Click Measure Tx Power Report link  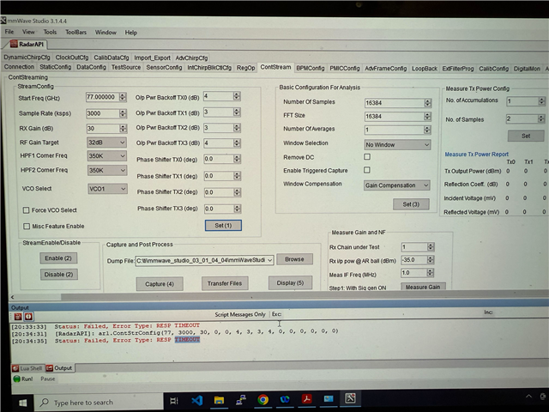coord(477,154)
